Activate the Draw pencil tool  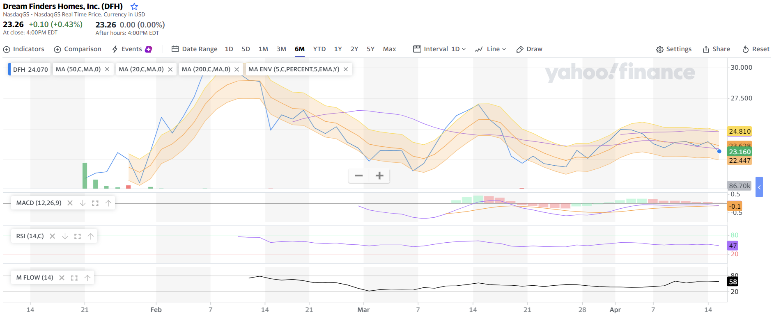[529, 49]
